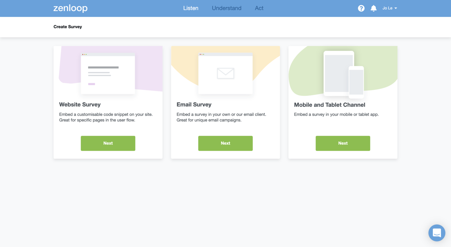Click the Website Survey browser illustration
Screen dimensions: 451x247
click(x=108, y=73)
